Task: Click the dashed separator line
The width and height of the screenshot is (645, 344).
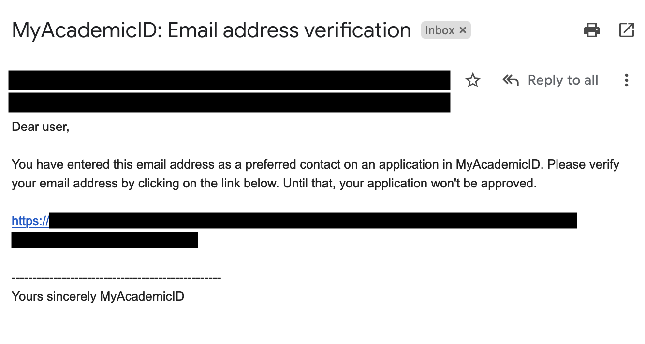Action: 116,278
